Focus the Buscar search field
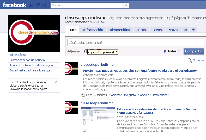 [87, 5]
